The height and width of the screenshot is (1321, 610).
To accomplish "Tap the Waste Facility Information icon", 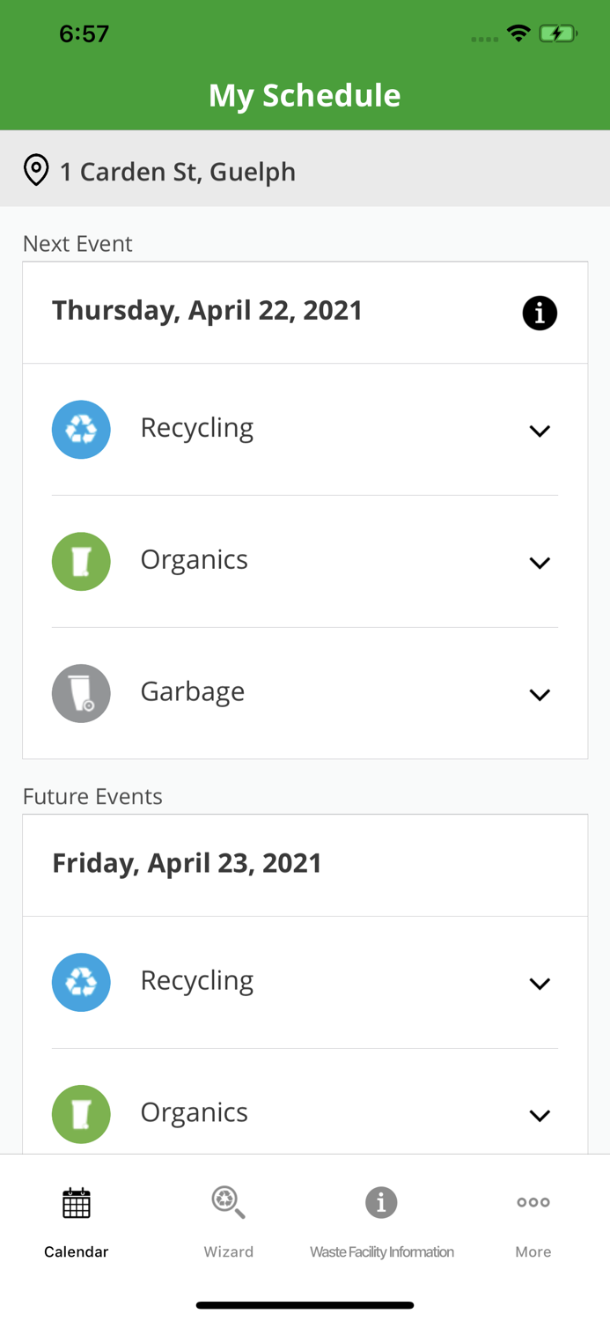I will 381,1201.
